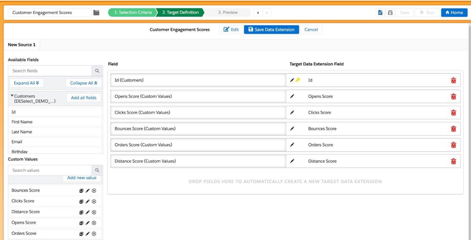
Task: Click the search magnifier in Available Fields
Action: click(x=97, y=71)
